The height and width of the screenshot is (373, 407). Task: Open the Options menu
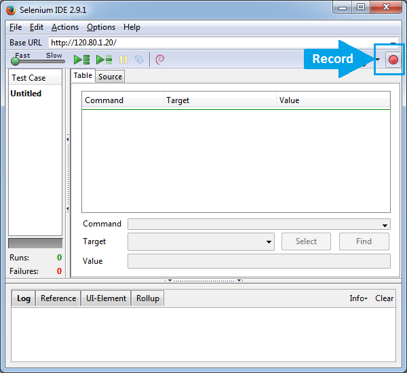pos(101,27)
